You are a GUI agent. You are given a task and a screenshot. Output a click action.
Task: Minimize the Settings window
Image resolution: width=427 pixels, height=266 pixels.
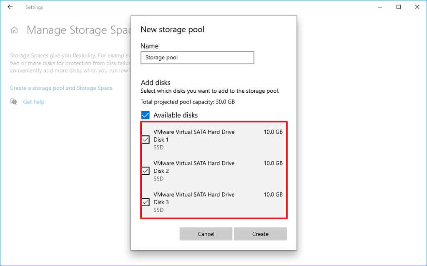380,7
